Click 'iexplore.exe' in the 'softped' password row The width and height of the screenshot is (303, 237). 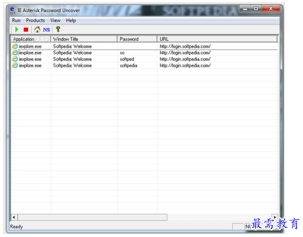point(30,59)
